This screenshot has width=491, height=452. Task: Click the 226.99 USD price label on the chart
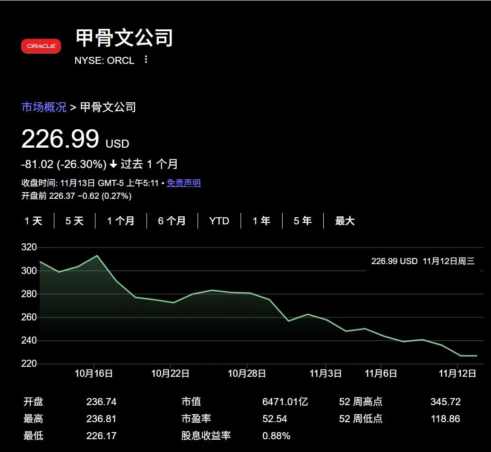pyautogui.click(x=394, y=261)
